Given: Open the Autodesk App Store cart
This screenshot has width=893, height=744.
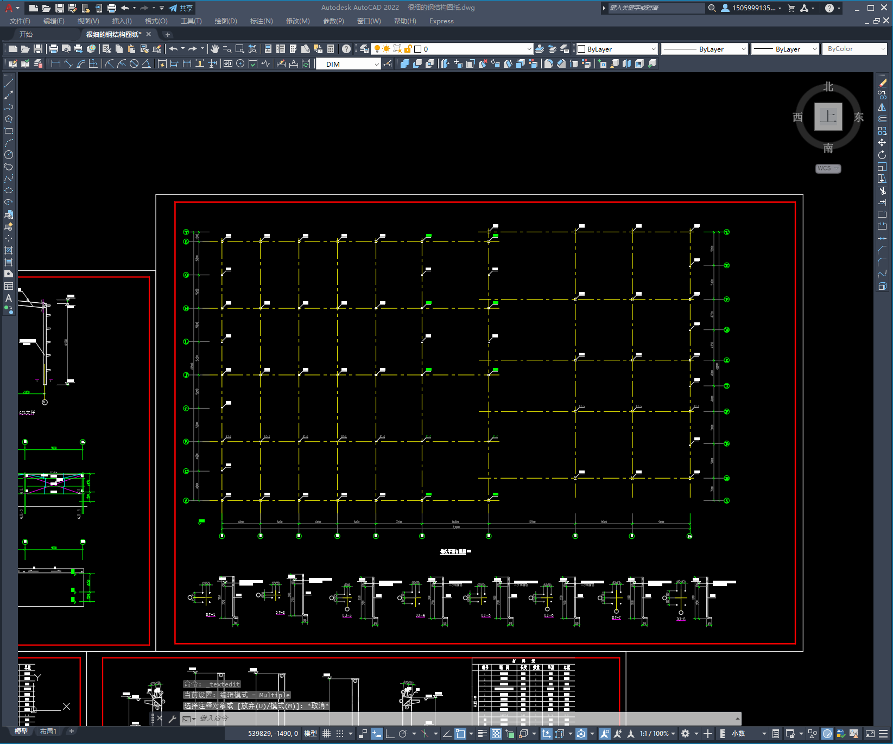Looking at the screenshot, I should (x=791, y=8).
